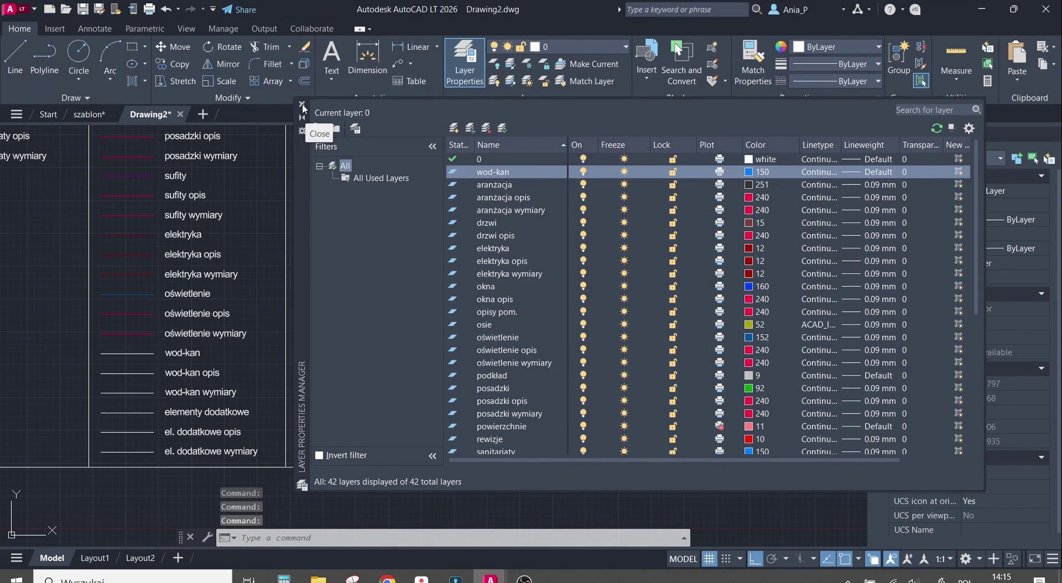1062x583 pixels.
Task: Open the Measure tool
Action: click(956, 58)
